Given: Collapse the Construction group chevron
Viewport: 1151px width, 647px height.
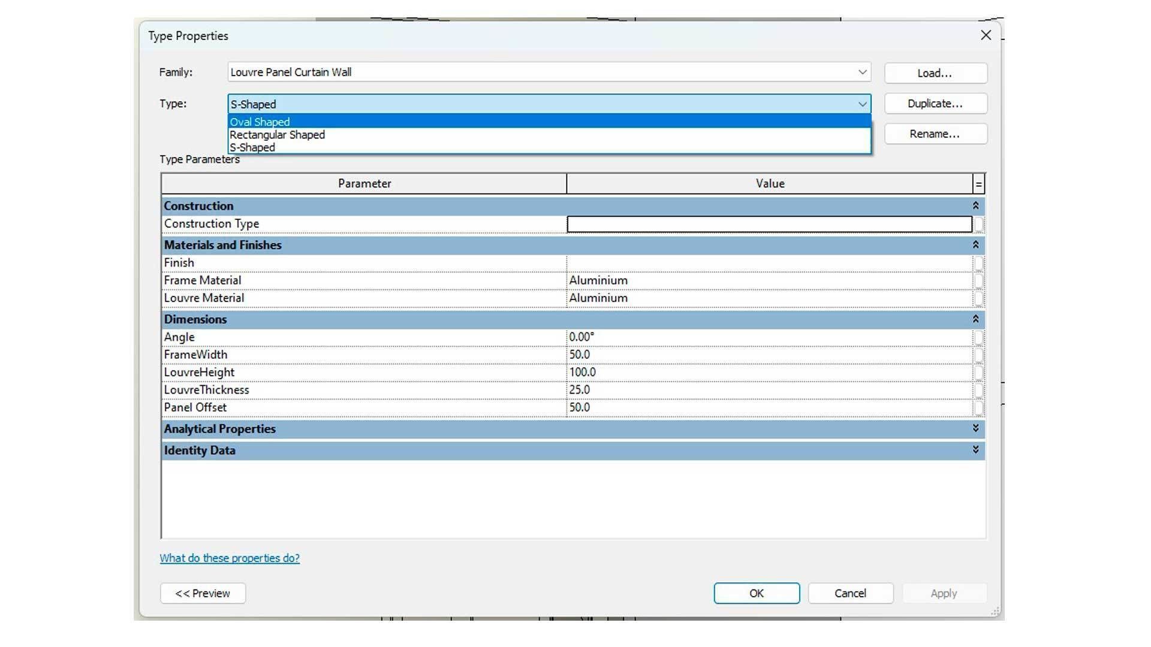Looking at the screenshot, I should [x=975, y=206].
